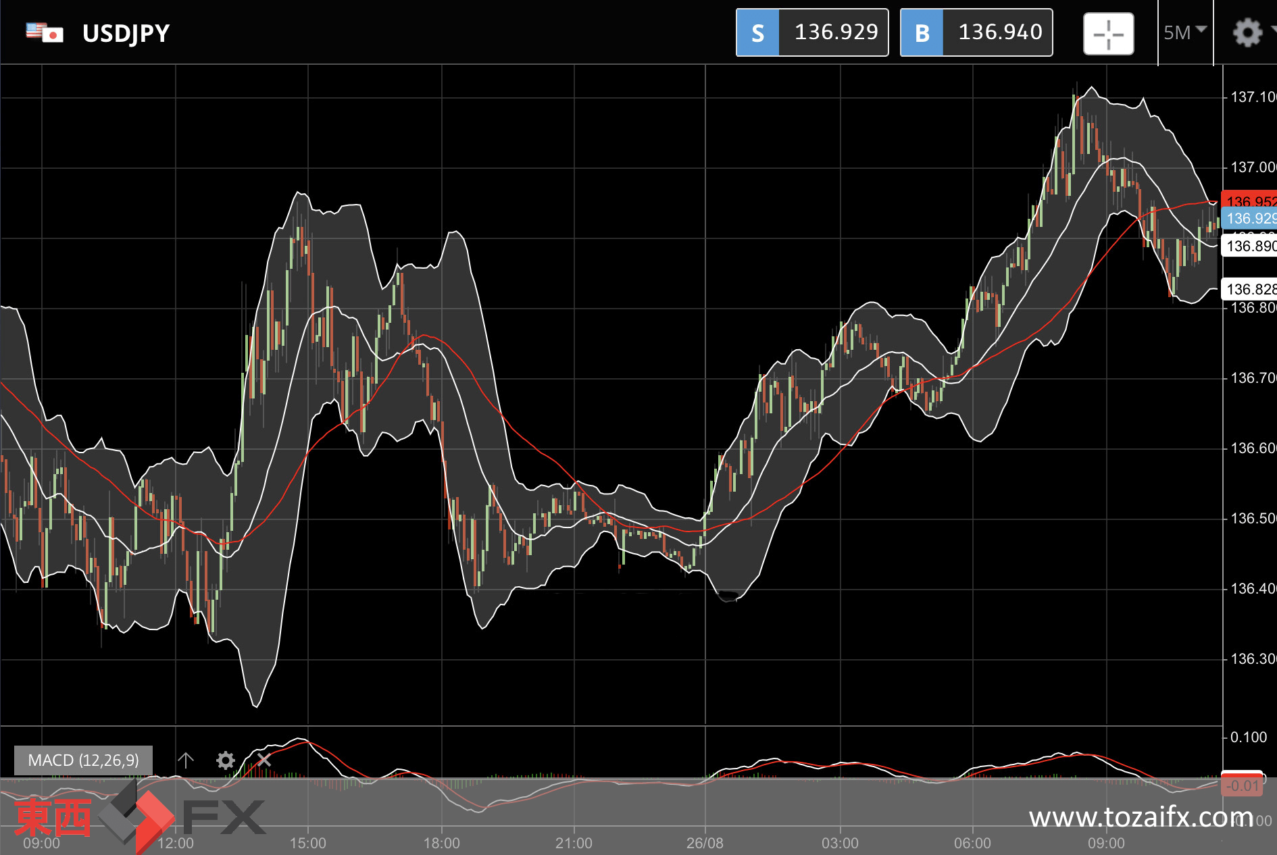This screenshot has height=855, width=1277.
Task: Click the blue S sell icon
Action: point(757,32)
